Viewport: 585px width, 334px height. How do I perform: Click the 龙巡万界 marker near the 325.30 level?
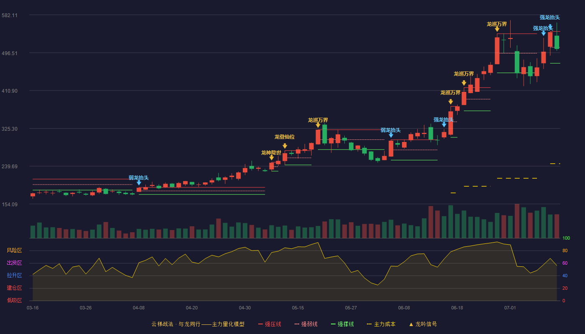[318, 125]
